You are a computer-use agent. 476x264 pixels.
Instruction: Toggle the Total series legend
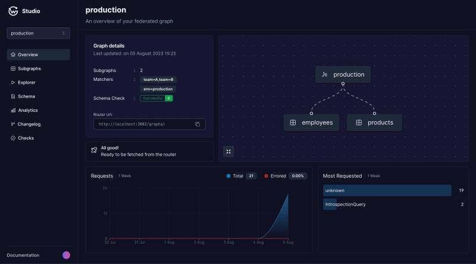tap(234, 176)
